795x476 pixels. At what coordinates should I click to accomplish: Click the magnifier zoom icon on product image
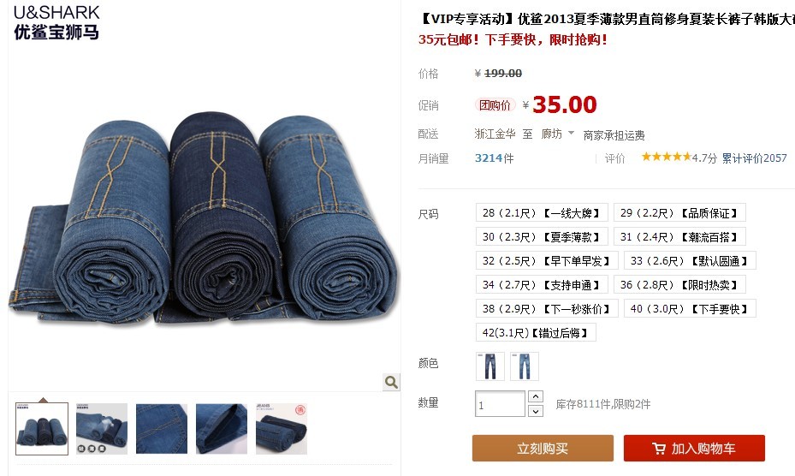(391, 382)
